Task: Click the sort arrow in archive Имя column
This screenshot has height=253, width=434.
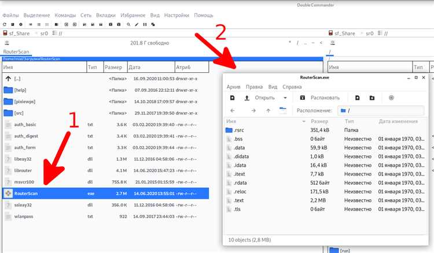Action: click(x=304, y=121)
